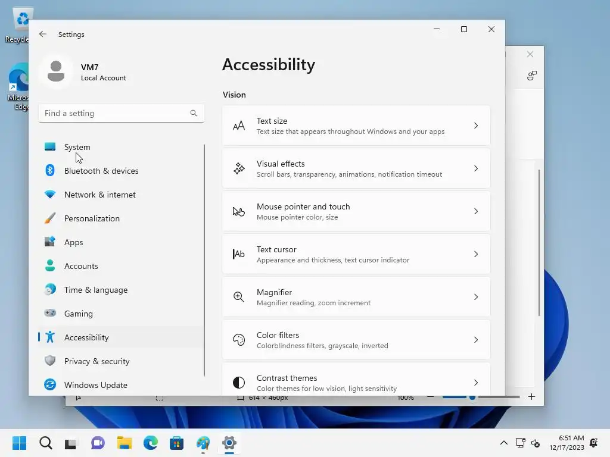Open taskbar Search
Viewport: 610px width, 457px height.
pyautogui.click(x=45, y=443)
